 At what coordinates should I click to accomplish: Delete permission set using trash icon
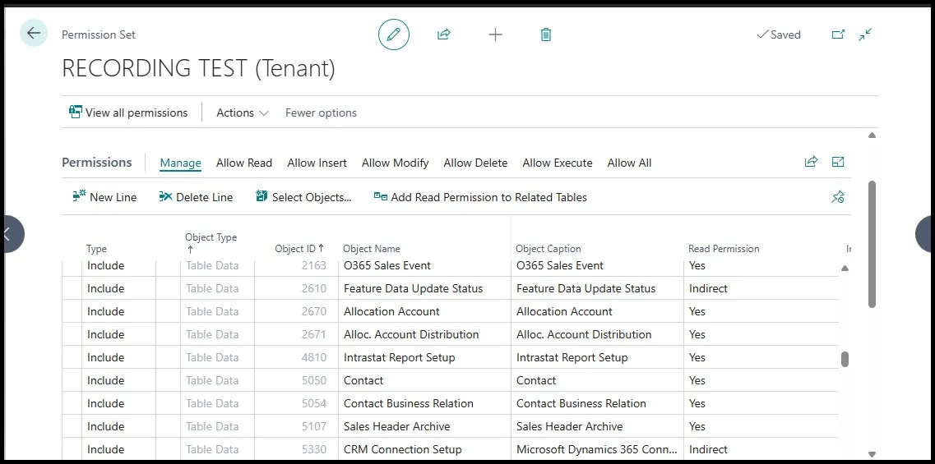545,34
